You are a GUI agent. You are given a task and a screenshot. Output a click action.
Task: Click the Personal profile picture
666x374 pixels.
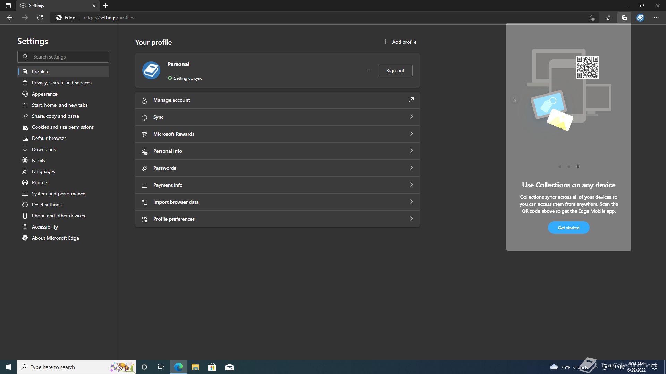[x=151, y=70]
